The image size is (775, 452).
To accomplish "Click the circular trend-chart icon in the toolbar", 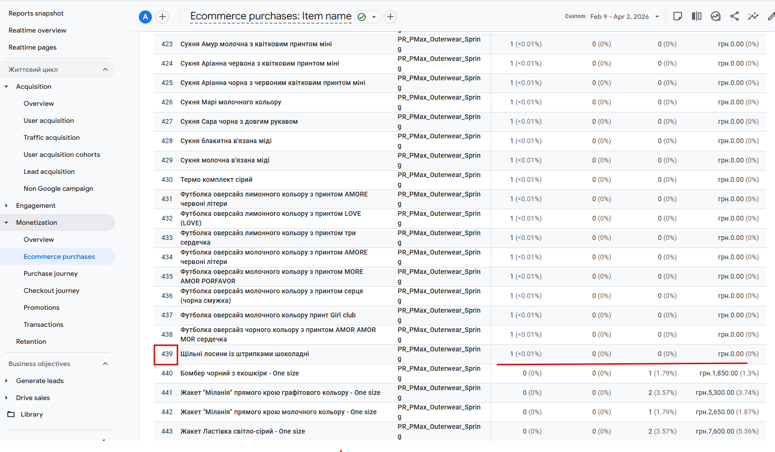I will click(x=716, y=17).
